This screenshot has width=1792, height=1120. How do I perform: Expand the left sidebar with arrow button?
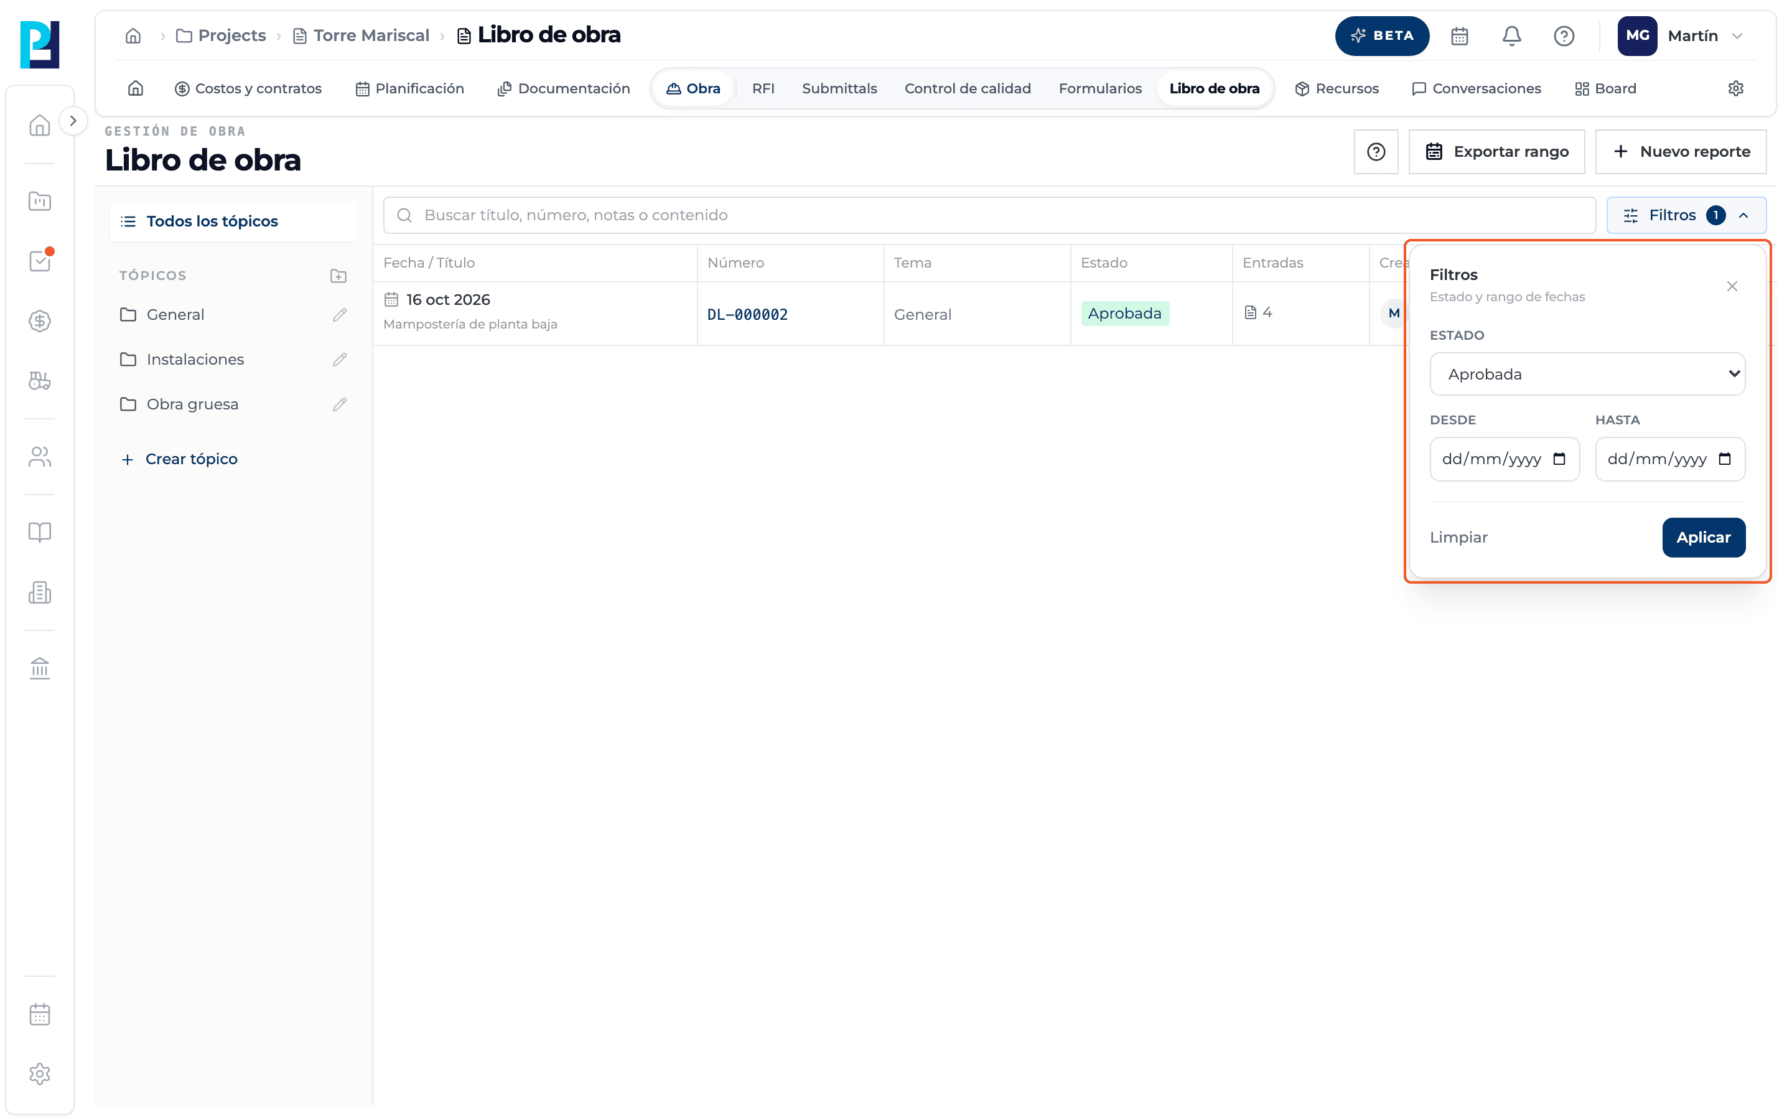pyautogui.click(x=73, y=120)
